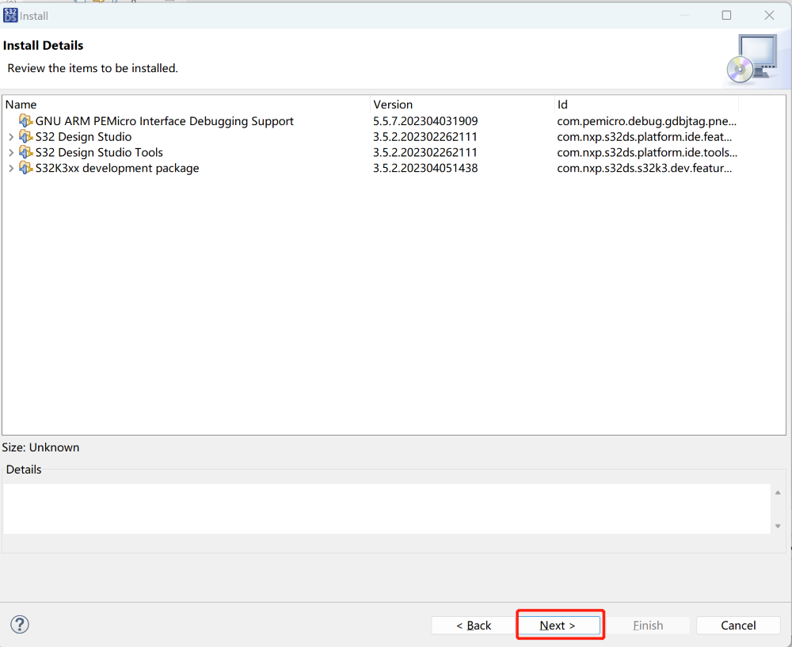The image size is (792, 647).
Task: Click the S32 Design Studio row's feature icon
Action: pyautogui.click(x=26, y=136)
